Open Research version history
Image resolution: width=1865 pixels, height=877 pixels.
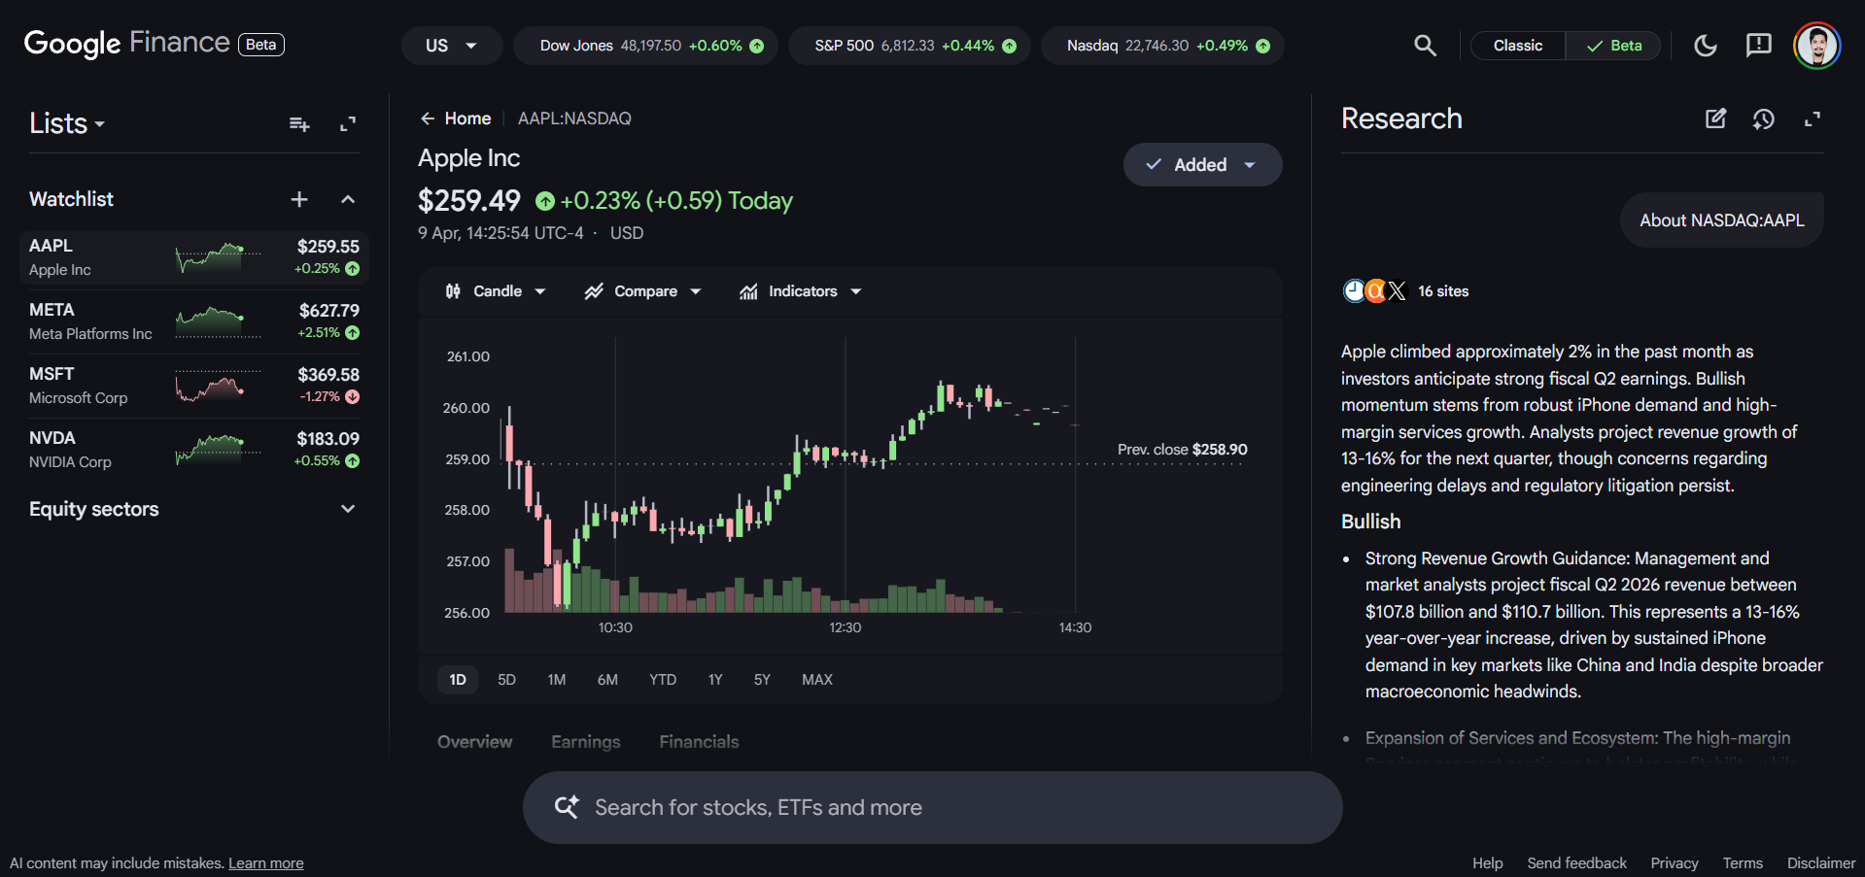(1764, 118)
